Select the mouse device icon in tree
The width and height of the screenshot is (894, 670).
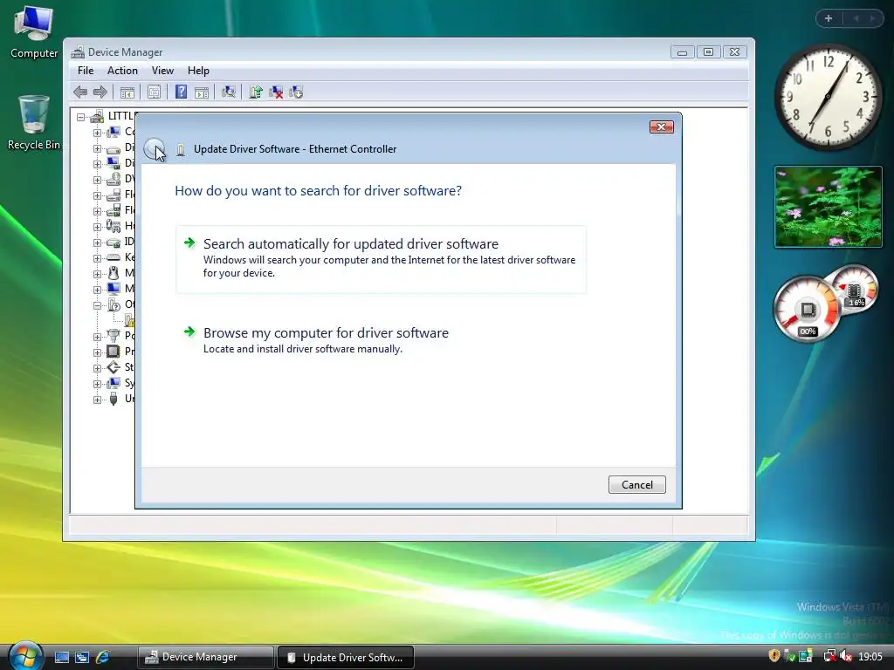(113, 273)
